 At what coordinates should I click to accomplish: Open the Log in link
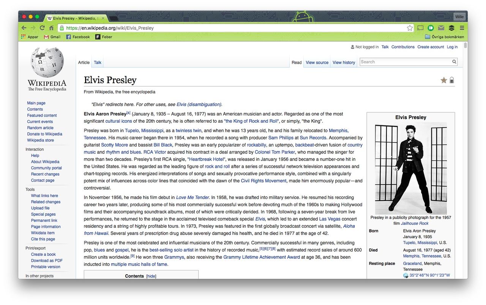[452, 47]
